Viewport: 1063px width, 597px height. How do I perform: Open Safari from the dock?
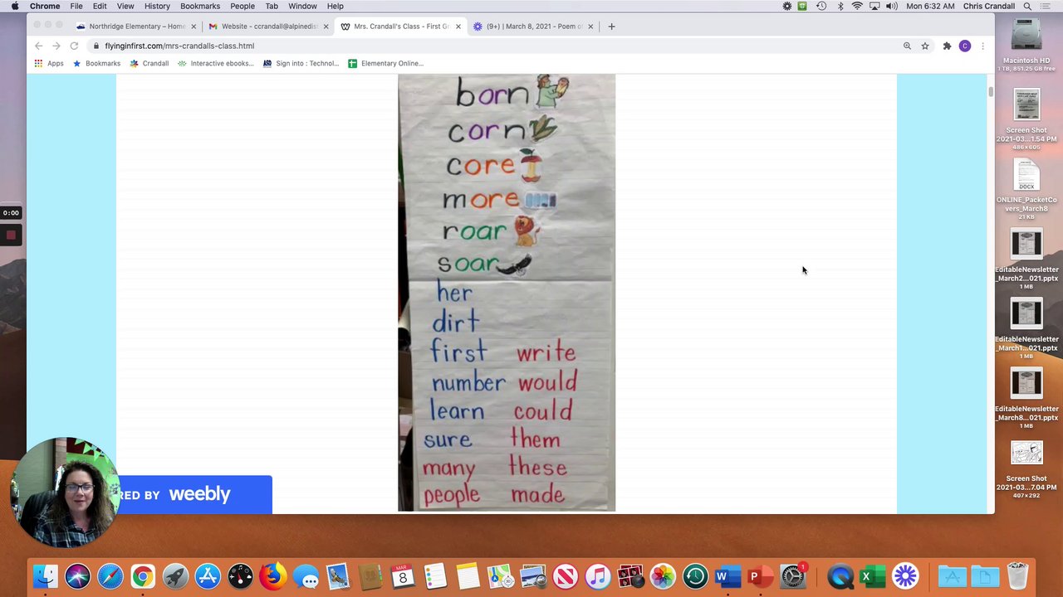110,575
